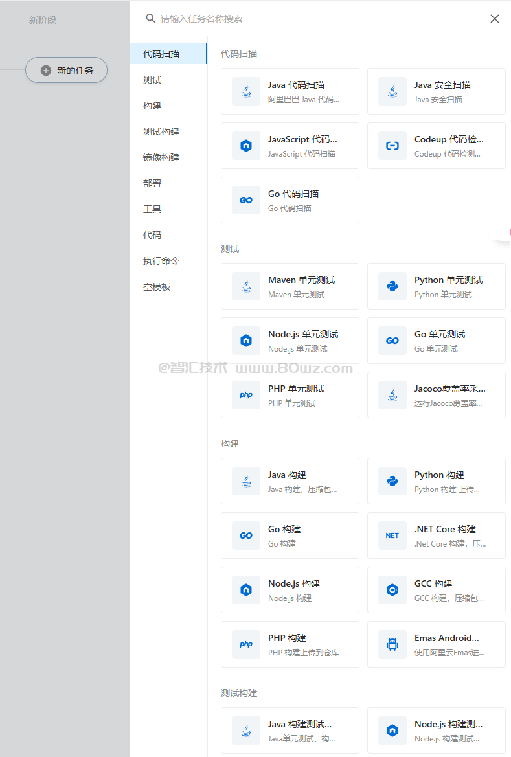Click the PHP 单元测试 icon

pyautogui.click(x=246, y=396)
